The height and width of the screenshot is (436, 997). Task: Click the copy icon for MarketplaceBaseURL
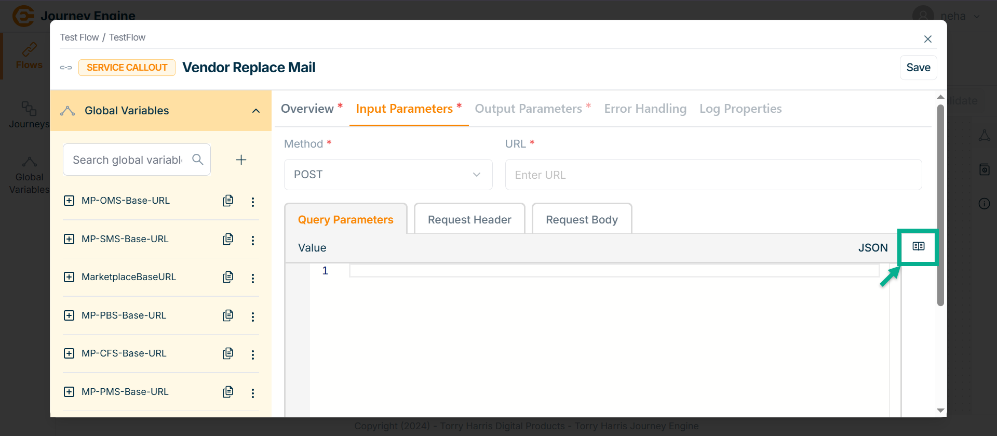click(228, 277)
